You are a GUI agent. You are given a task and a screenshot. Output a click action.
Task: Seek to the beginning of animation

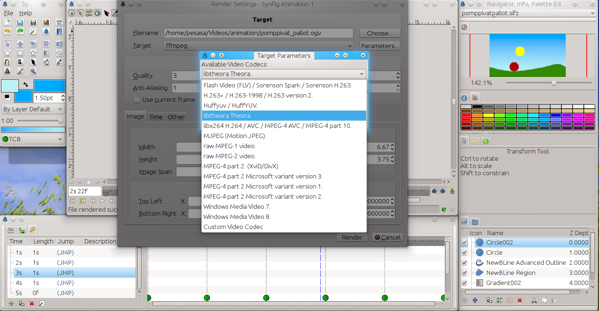click(x=72, y=201)
